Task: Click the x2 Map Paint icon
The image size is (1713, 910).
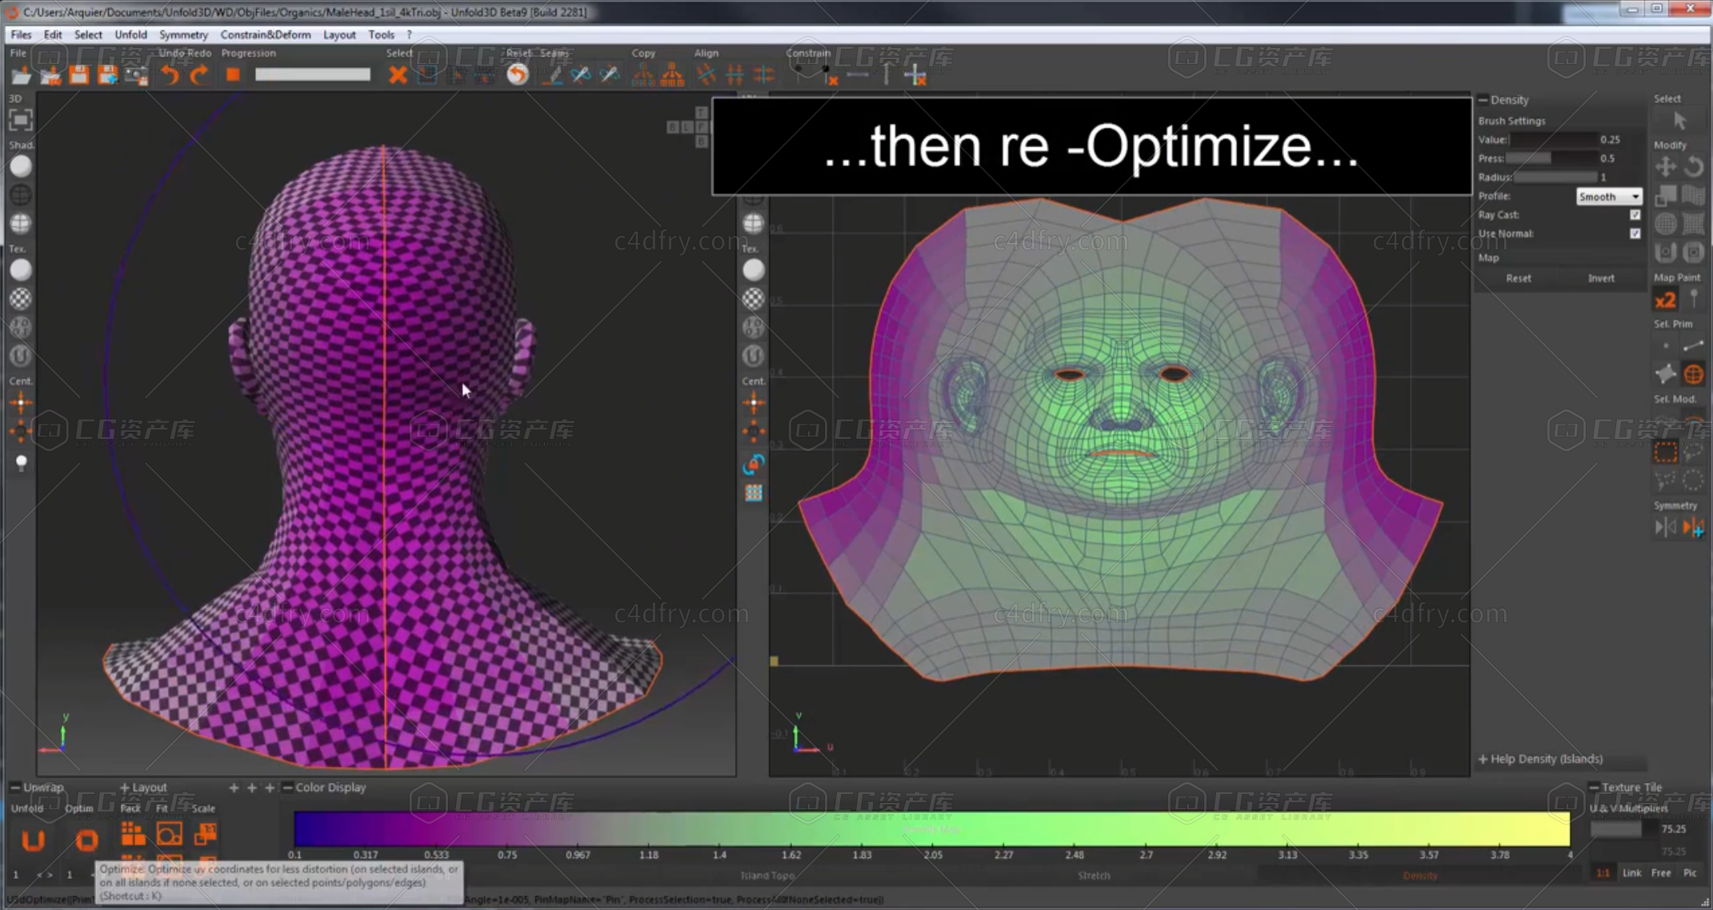Action: 1666,300
